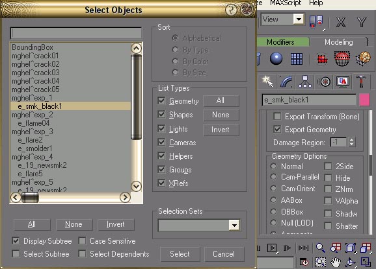Click the object list scroll-down arrow

click(136, 186)
